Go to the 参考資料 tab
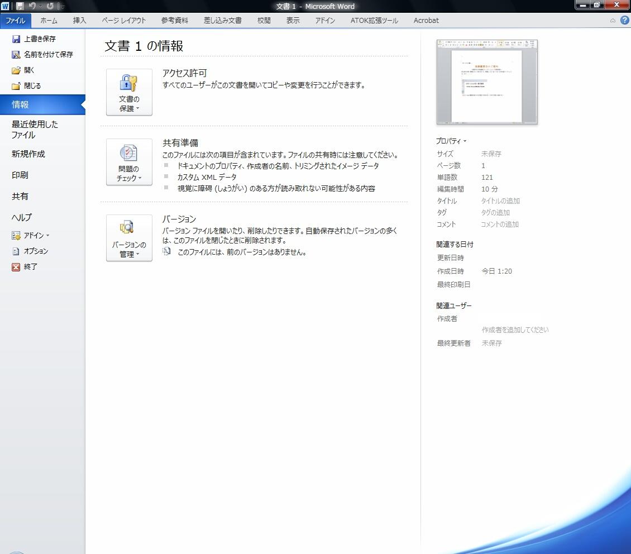 pos(175,21)
